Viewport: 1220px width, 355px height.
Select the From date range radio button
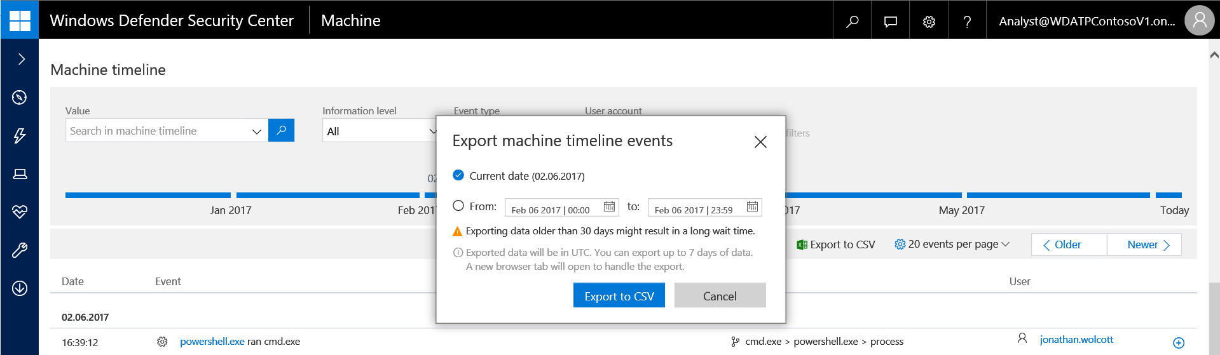click(458, 206)
